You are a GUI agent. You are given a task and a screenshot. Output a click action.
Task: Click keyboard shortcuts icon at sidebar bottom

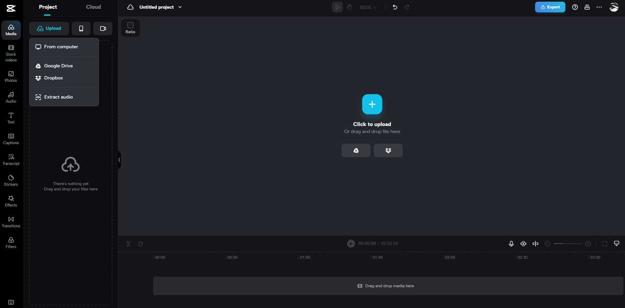11,302
